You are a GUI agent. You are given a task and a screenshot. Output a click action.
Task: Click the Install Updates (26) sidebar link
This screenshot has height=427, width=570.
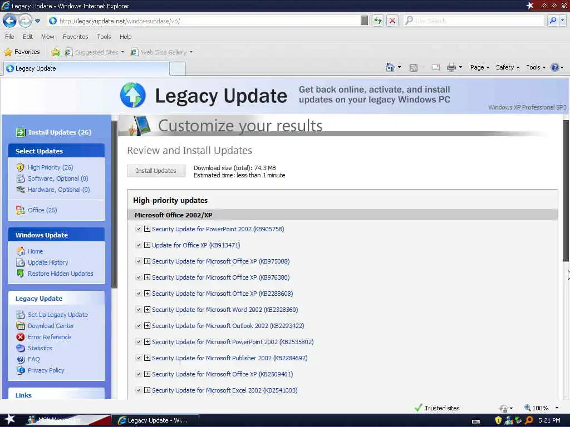click(53, 132)
